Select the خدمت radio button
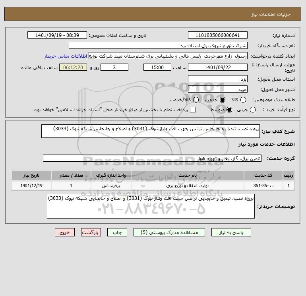This screenshot has width=306, height=296. (223, 100)
